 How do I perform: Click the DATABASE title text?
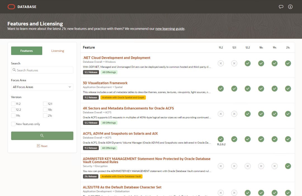click(27, 7)
